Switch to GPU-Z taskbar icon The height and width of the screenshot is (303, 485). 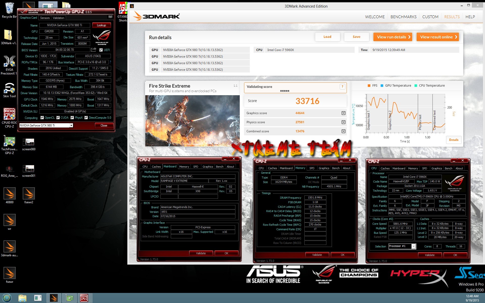69,298
